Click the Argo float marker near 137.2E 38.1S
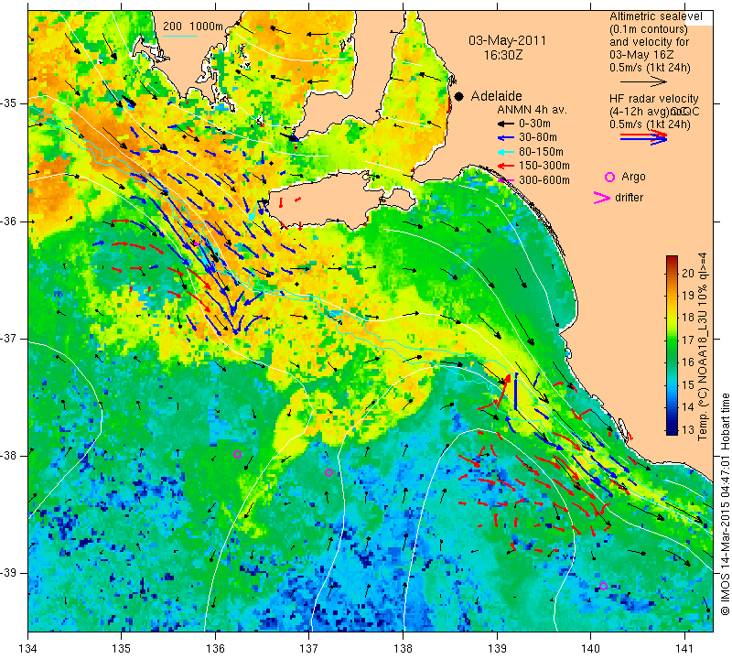 tap(328, 472)
